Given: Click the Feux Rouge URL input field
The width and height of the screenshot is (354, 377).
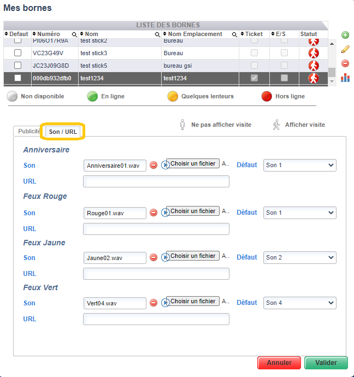Looking at the screenshot, I should coord(156,229).
